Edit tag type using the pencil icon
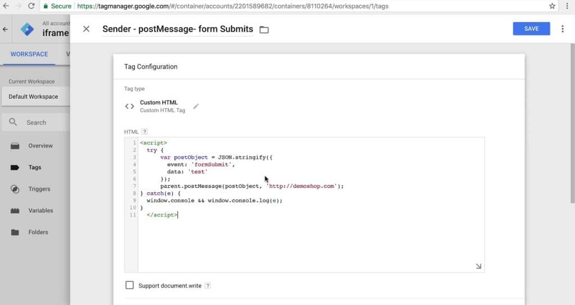The height and width of the screenshot is (305, 575). (x=196, y=106)
